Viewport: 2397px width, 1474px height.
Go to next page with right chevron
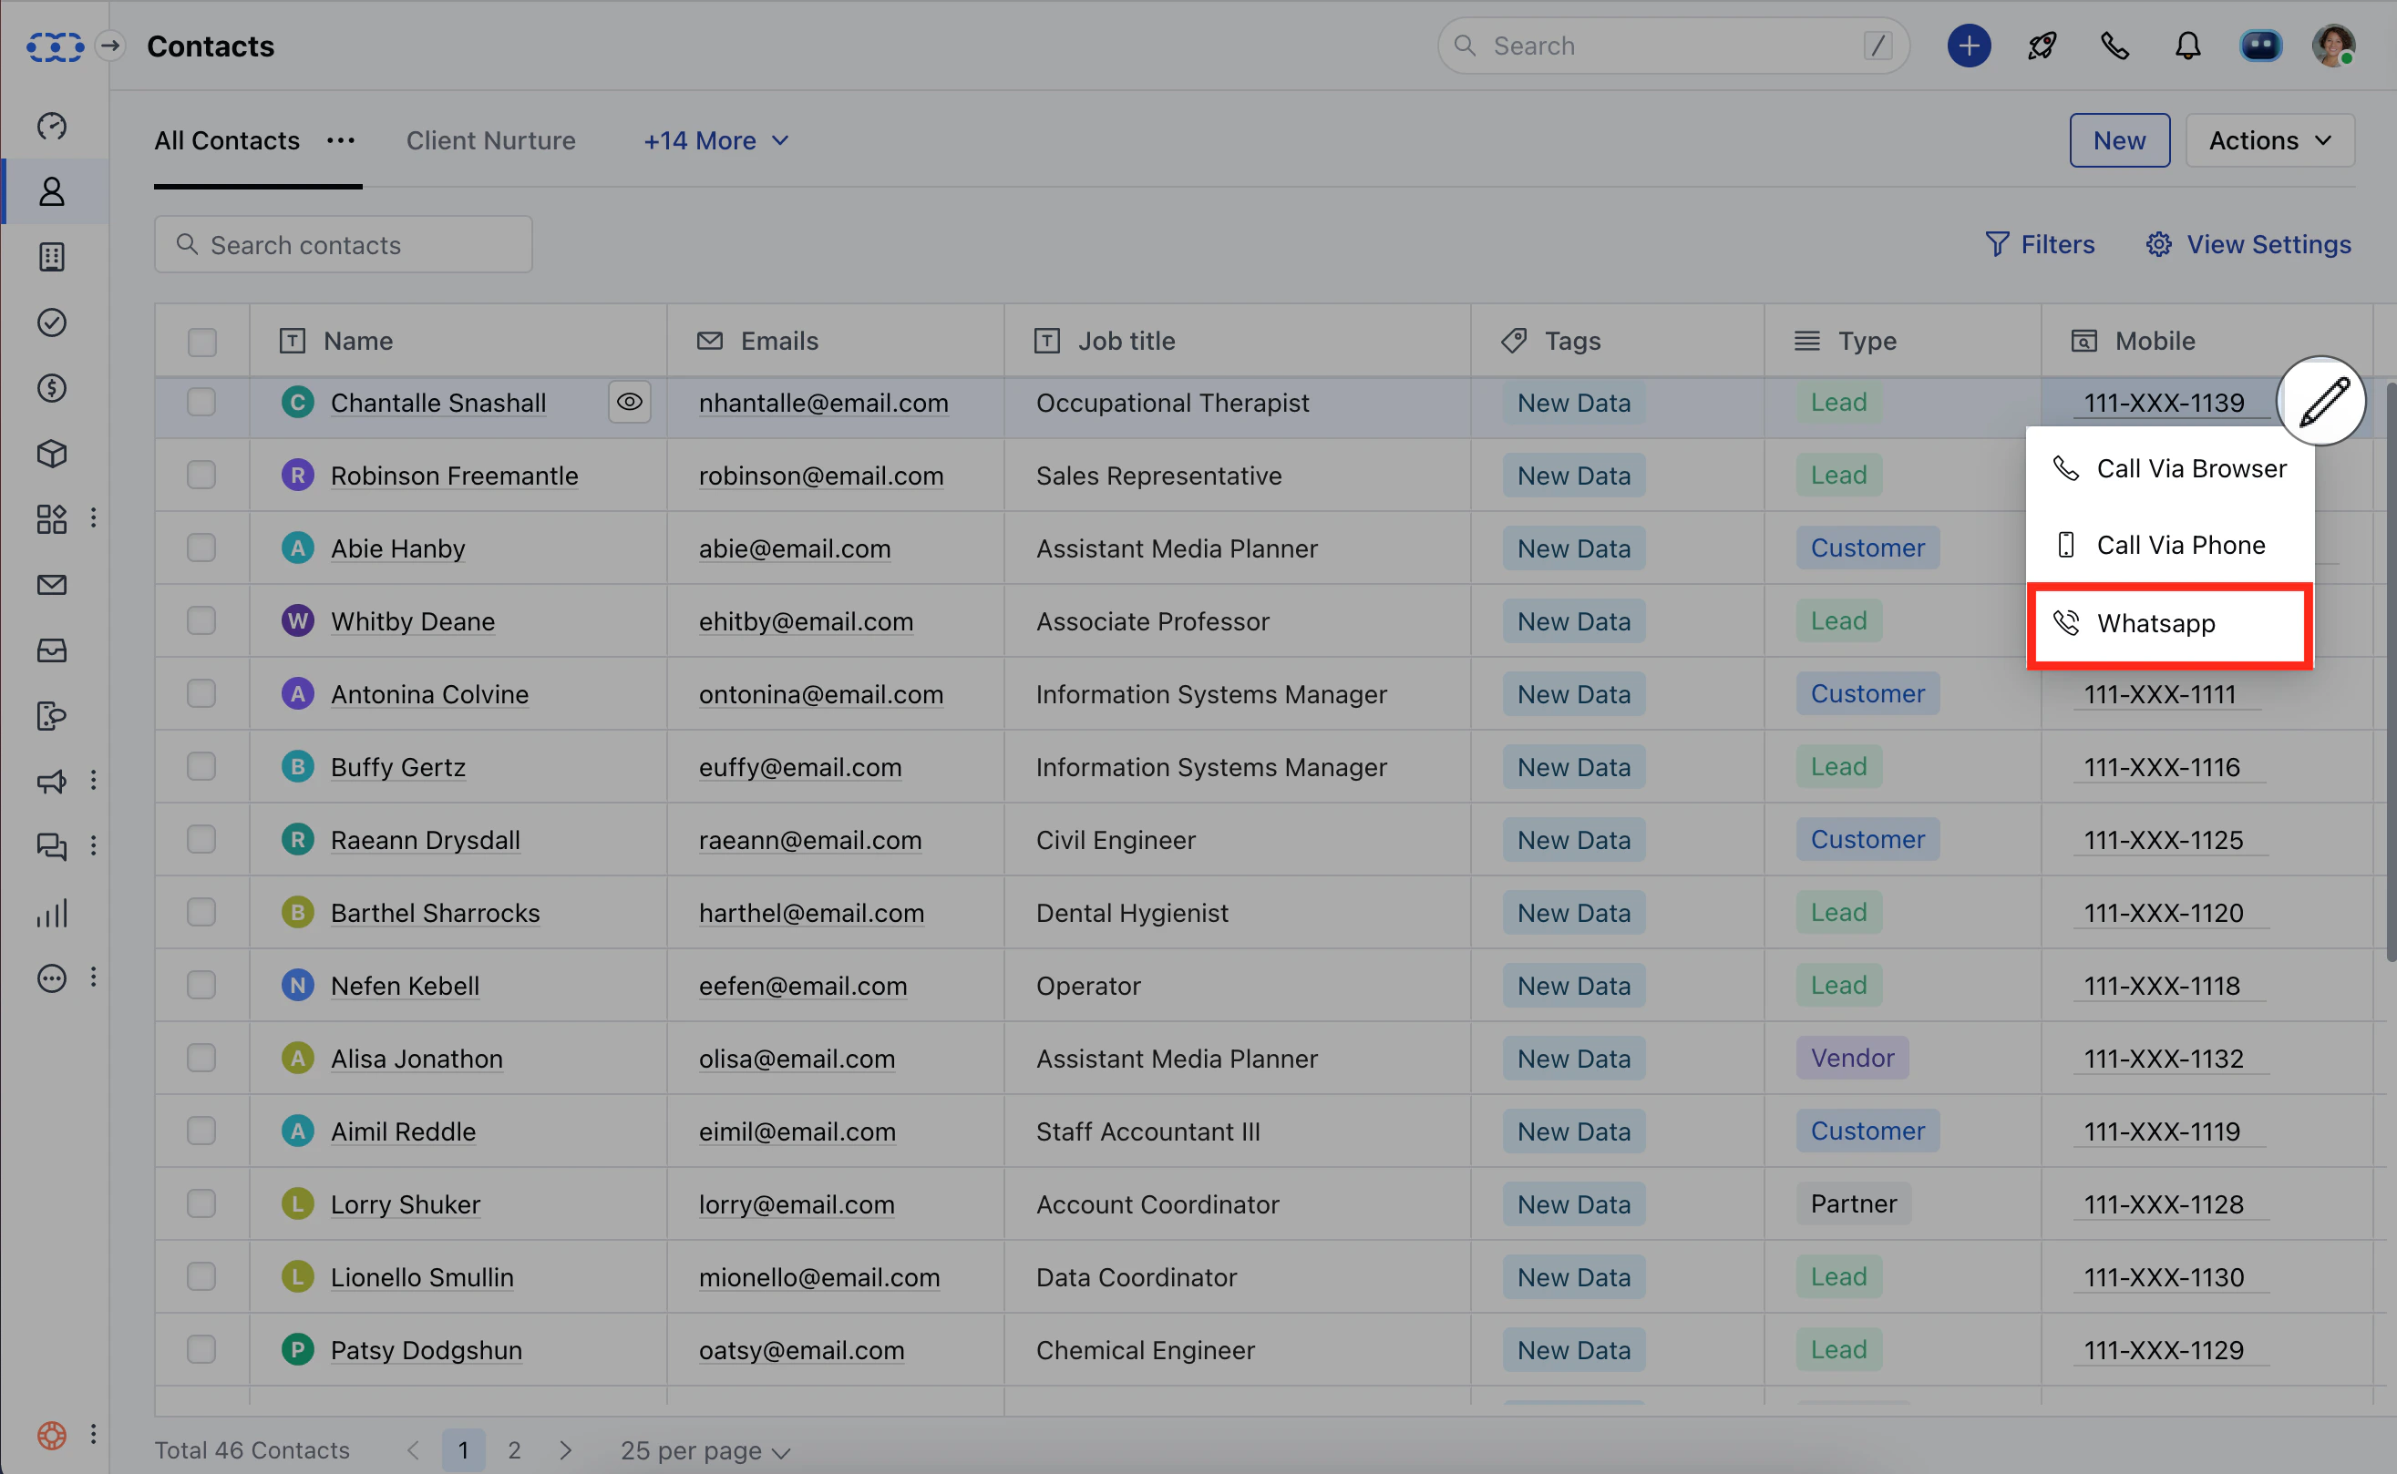(x=566, y=1450)
